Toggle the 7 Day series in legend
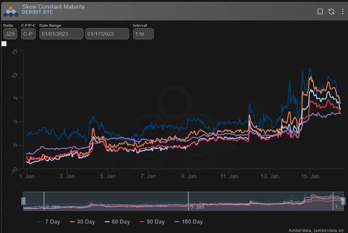 (x=49, y=222)
